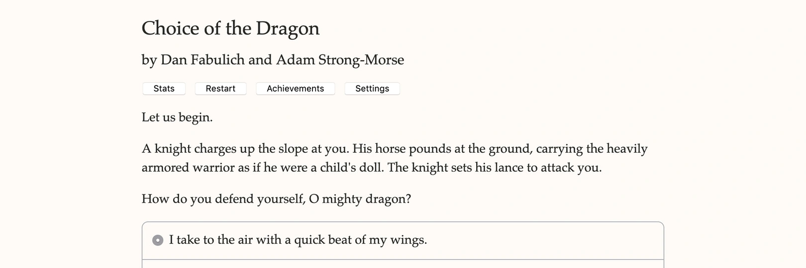
Task: Select the radio button for taking to the air
Action: pyautogui.click(x=158, y=240)
